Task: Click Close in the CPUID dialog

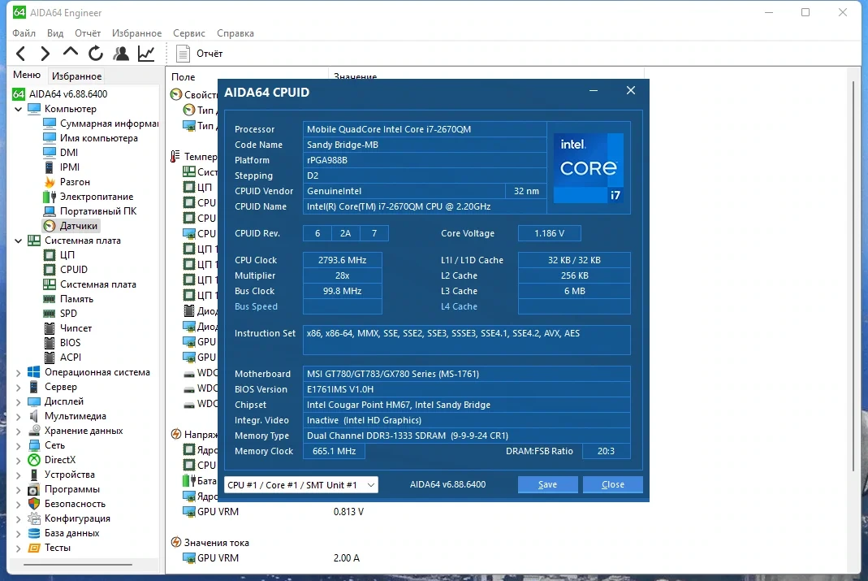Action: pos(613,484)
